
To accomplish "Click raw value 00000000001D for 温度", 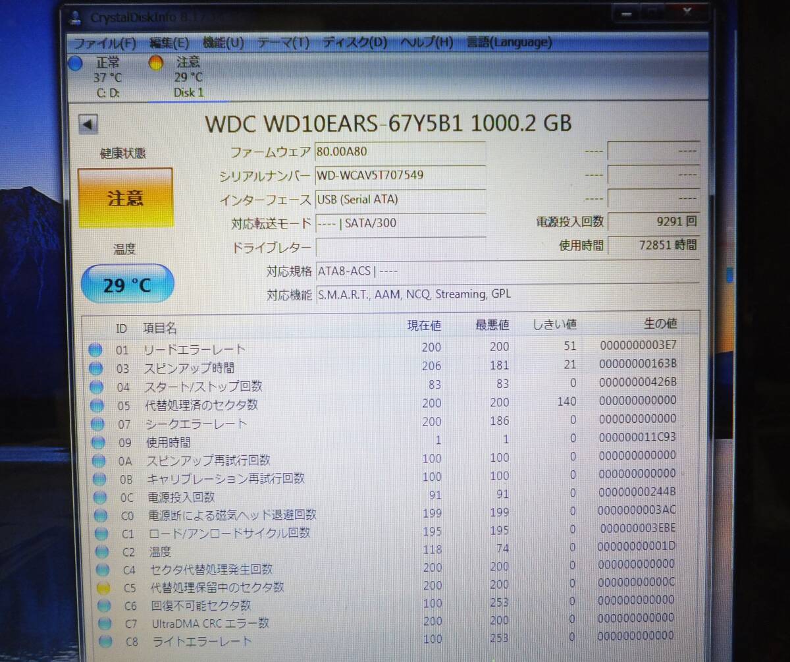I will [636, 545].
